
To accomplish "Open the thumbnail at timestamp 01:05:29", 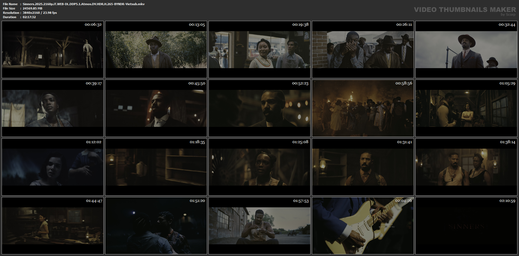I will (x=466, y=108).
